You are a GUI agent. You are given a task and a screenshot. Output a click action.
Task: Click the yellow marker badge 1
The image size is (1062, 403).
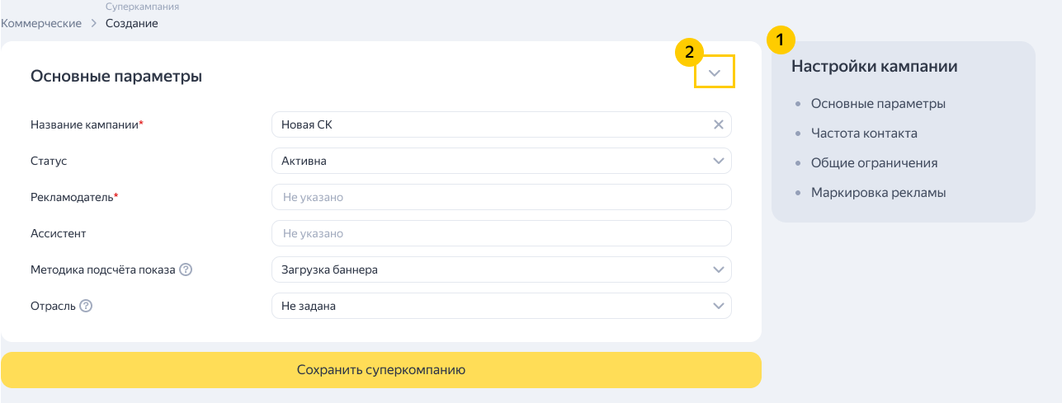coord(781,39)
